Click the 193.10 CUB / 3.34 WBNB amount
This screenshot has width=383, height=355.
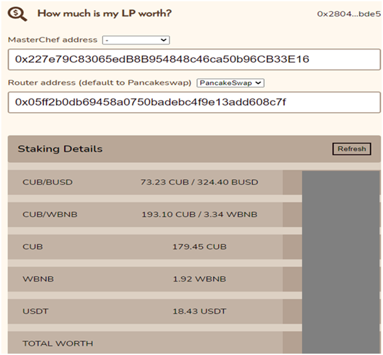pos(200,214)
